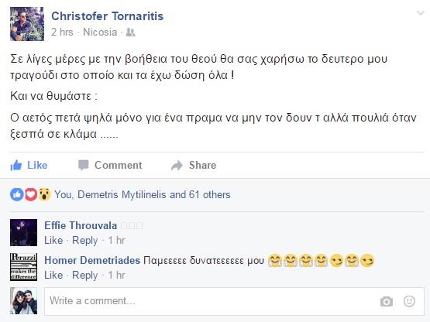Open the Nicosia location link

100,32
